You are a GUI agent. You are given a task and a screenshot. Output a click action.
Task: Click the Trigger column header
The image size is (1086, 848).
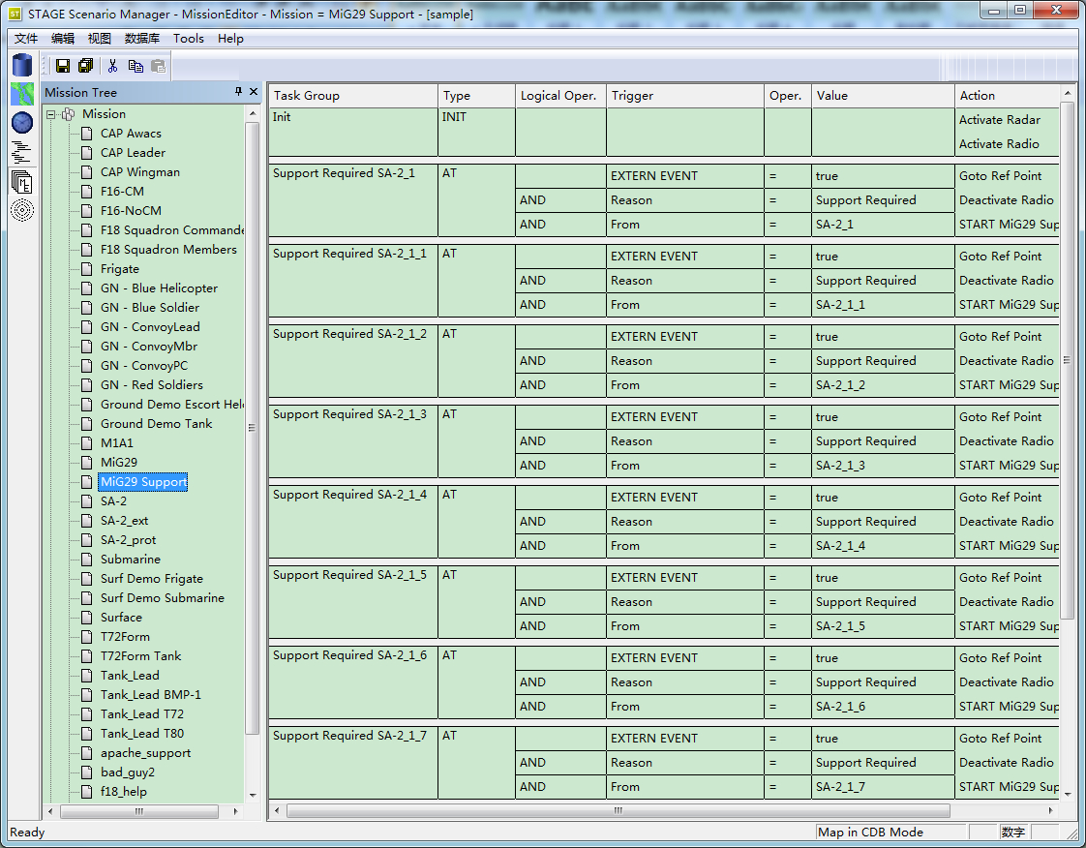tap(685, 96)
